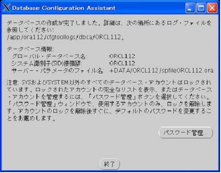Click the 終了 exit button
221x173 pixels.
(x=110, y=164)
